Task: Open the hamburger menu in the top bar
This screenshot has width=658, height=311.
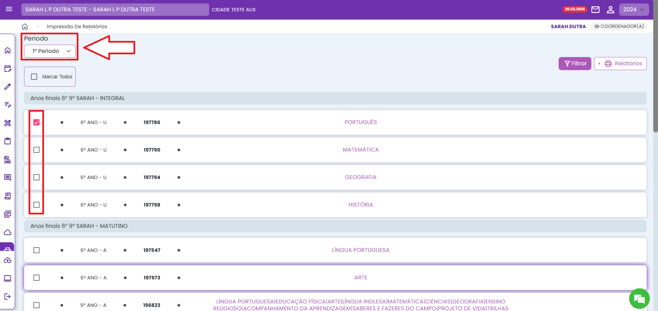Action: (9, 9)
